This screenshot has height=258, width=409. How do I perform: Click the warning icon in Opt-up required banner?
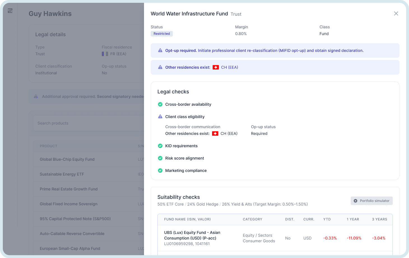click(160, 50)
